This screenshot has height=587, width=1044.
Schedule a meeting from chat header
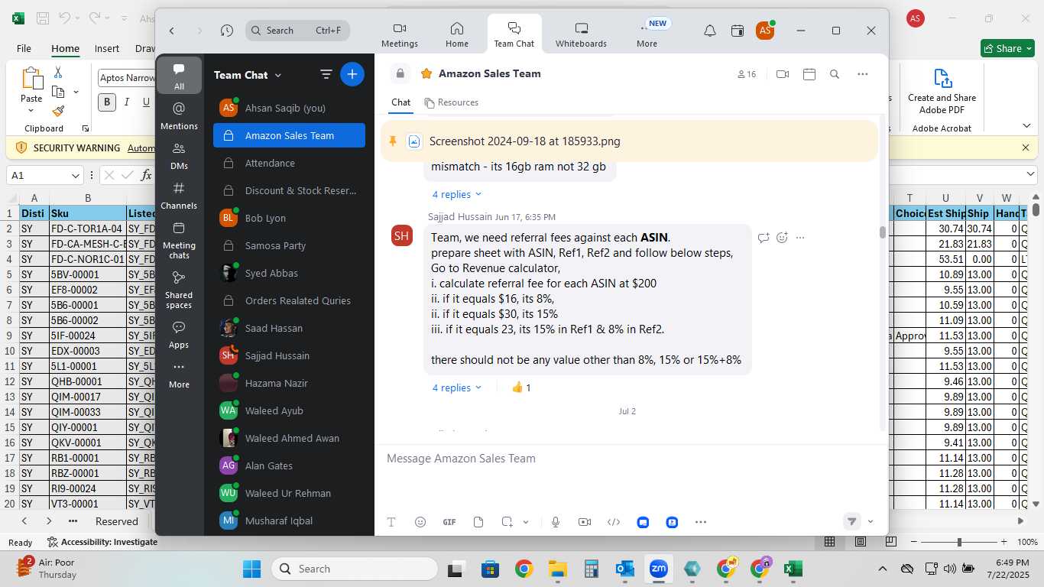pyautogui.click(x=809, y=74)
